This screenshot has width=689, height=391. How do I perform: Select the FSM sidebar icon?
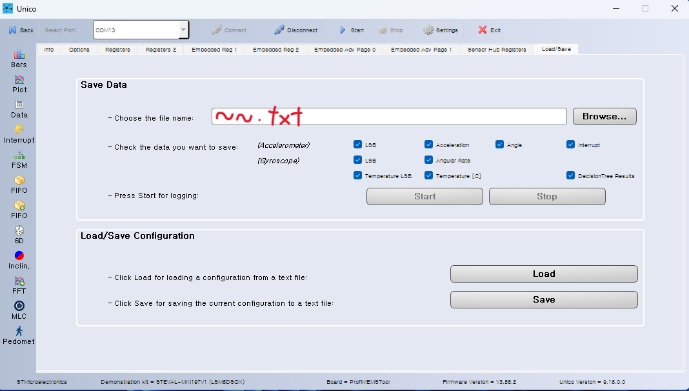[x=19, y=159]
